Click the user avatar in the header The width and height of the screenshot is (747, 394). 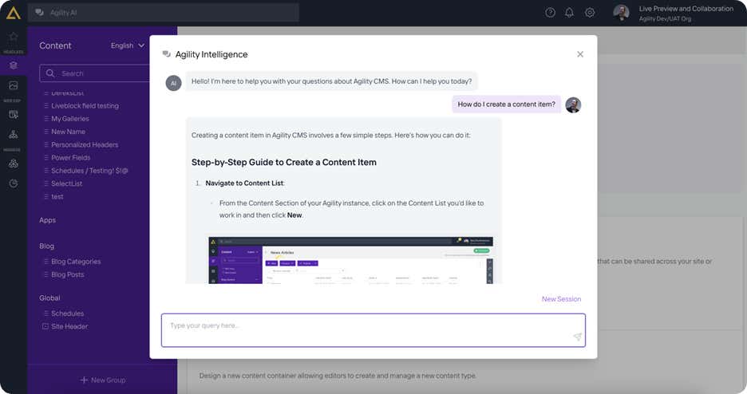(621, 13)
